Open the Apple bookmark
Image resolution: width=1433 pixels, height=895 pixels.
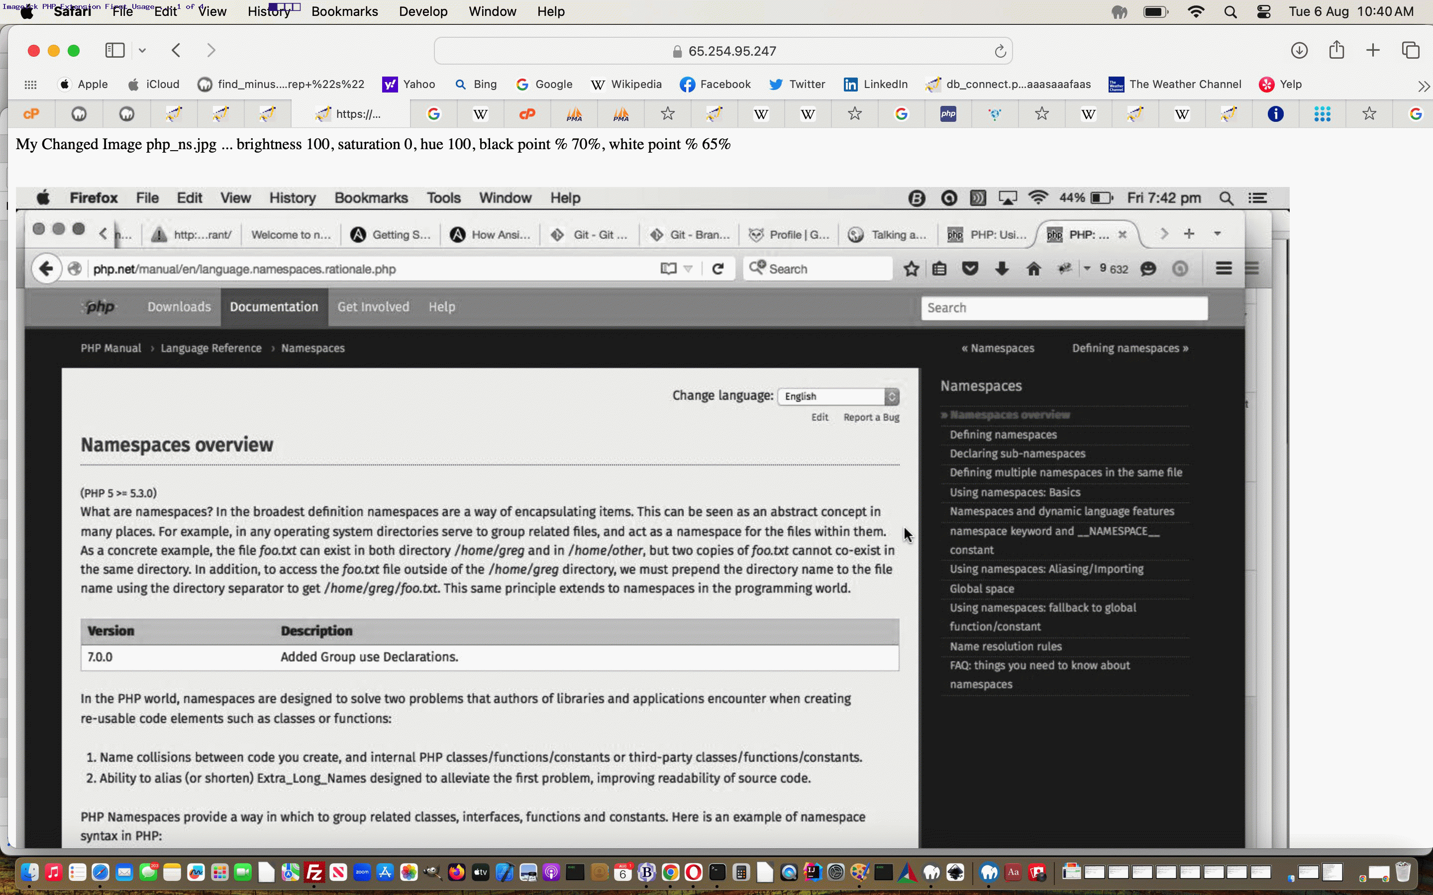click(84, 84)
